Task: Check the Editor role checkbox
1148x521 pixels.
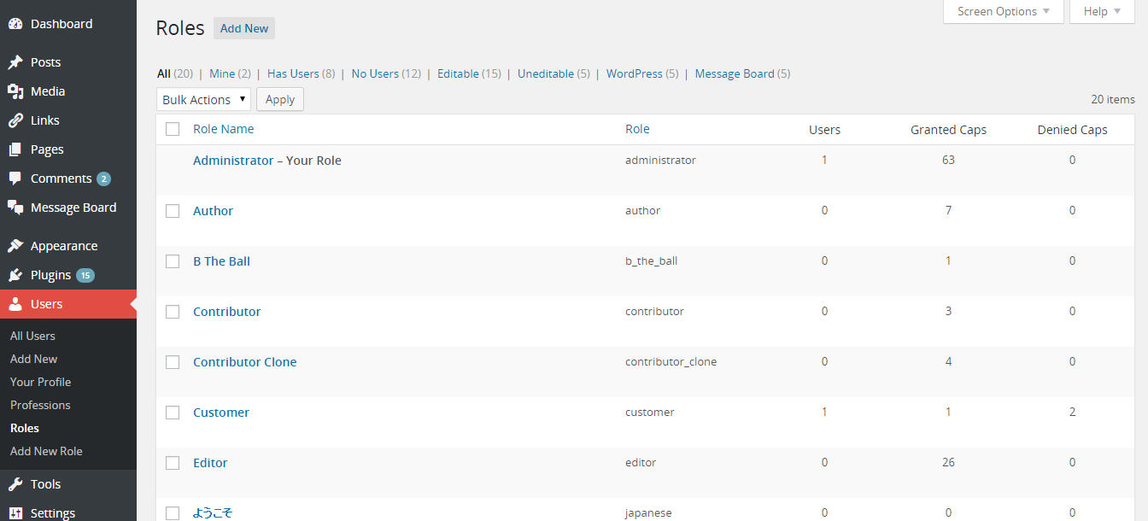Action: click(x=173, y=463)
